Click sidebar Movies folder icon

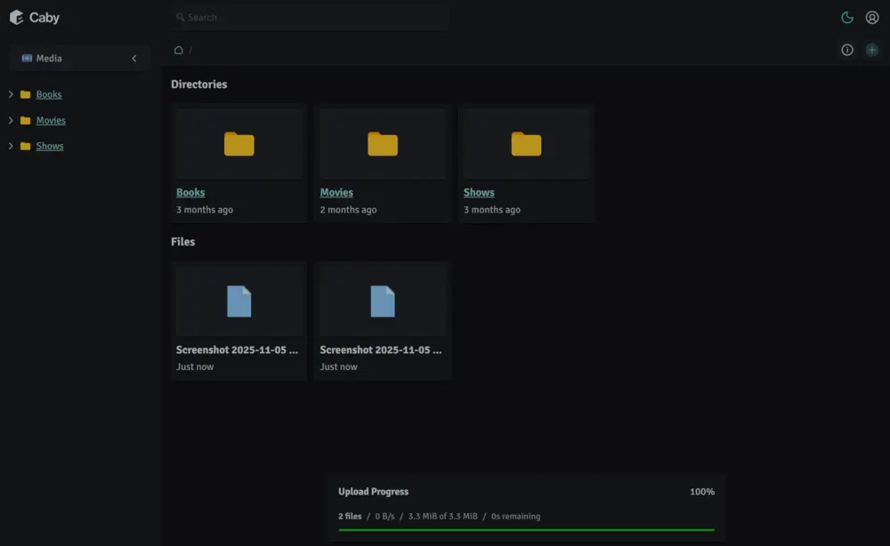coord(25,120)
